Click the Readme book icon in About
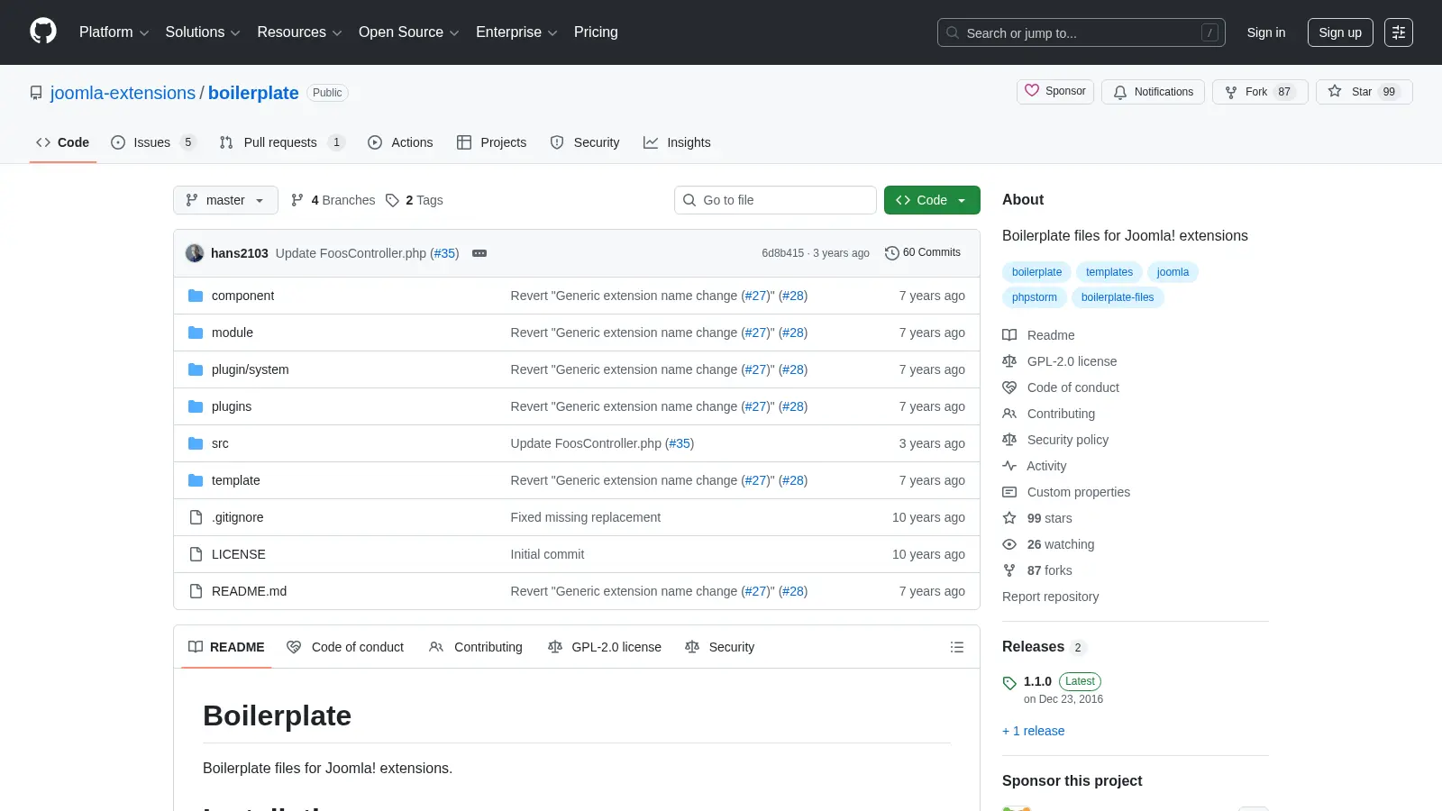The height and width of the screenshot is (811, 1442). (x=1009, y=335)
